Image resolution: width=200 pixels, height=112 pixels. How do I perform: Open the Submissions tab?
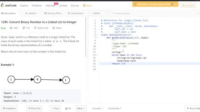(76, 13)
